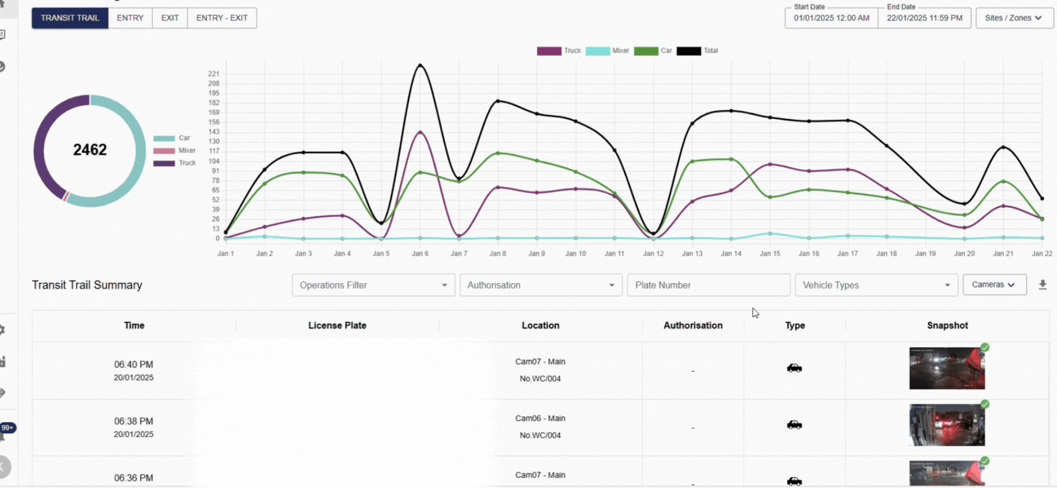This screenshot has height=488, width=1057.
Task: Click the home icon in the sidebar
Action: [2, 4]
